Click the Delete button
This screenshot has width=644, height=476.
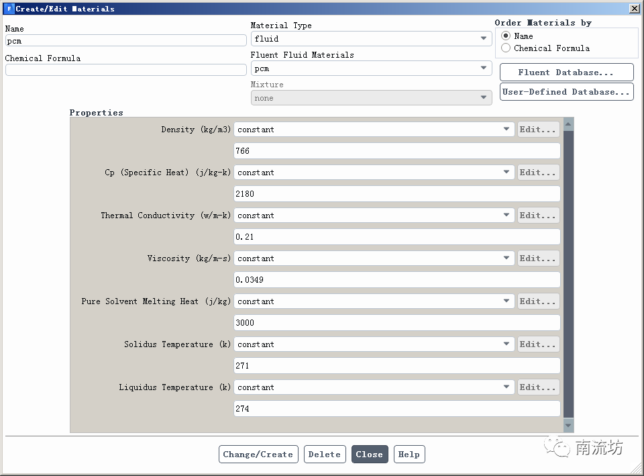tap(325, 455)
